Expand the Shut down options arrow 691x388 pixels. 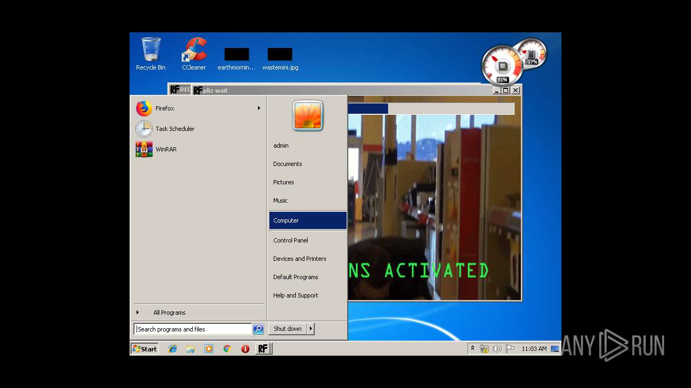coord(311,329)
